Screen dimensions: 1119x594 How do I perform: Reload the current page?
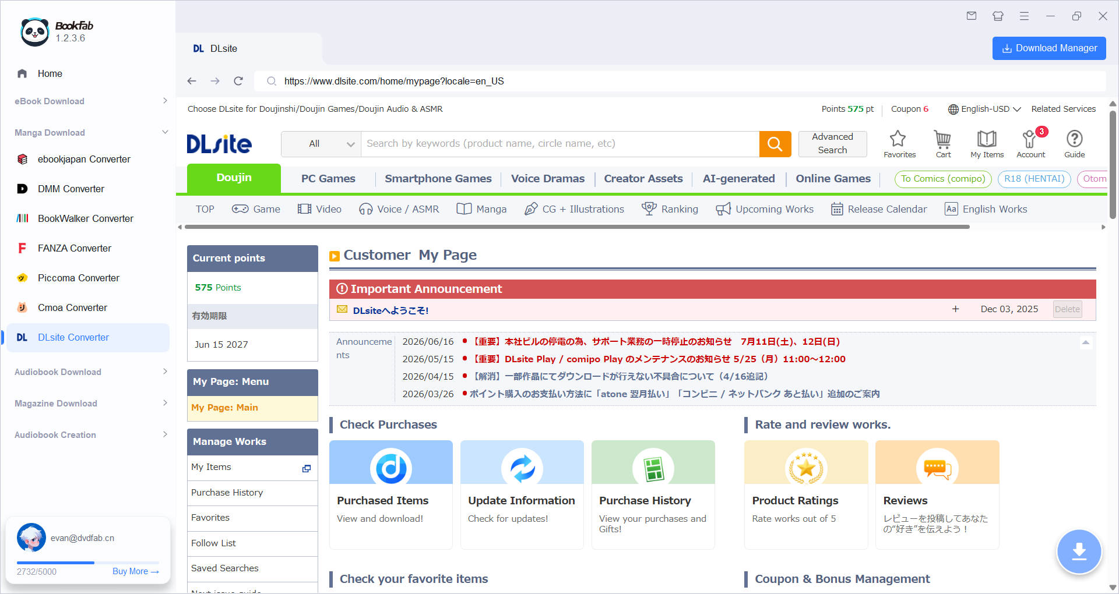pyautogui.click(x=238, y=81)
